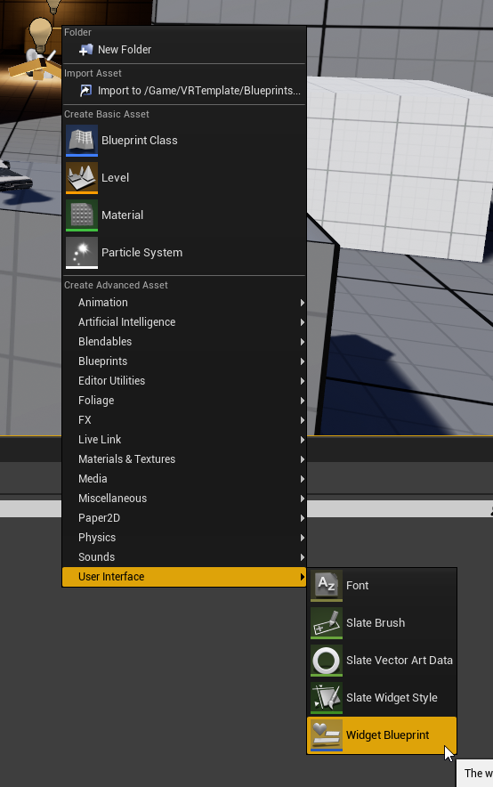
Task: Click the Level landscape icon
Action: (82, 178)
